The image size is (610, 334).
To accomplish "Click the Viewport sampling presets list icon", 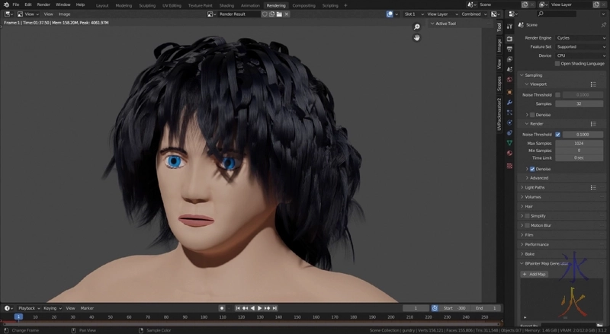I will (593, 84).
